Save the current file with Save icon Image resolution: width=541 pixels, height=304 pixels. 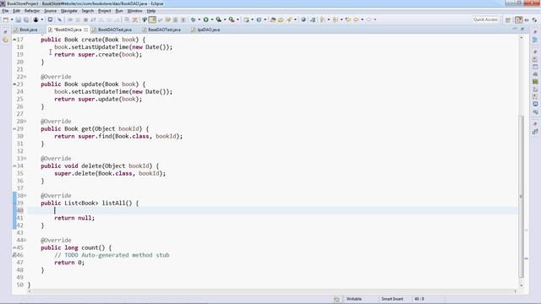(x=19, y=19)
